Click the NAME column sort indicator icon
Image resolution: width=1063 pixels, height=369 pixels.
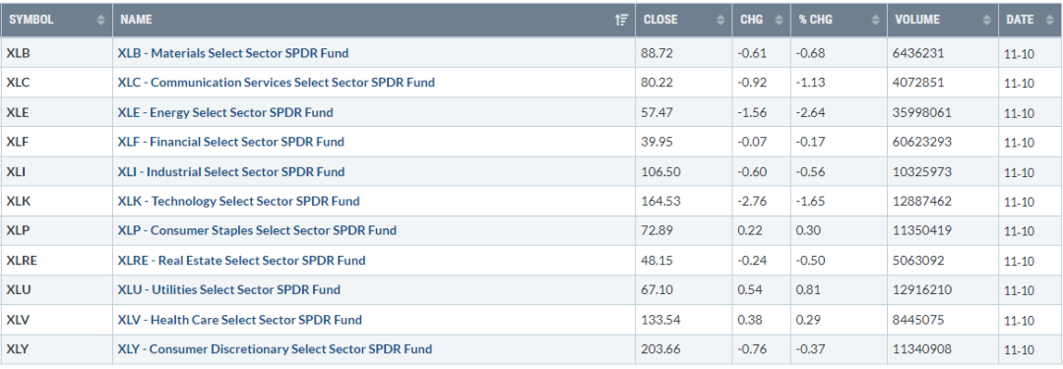621,20
